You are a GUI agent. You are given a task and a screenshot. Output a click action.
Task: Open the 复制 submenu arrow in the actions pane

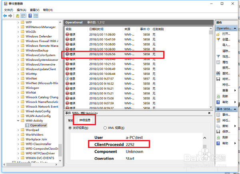pos(235,126)
